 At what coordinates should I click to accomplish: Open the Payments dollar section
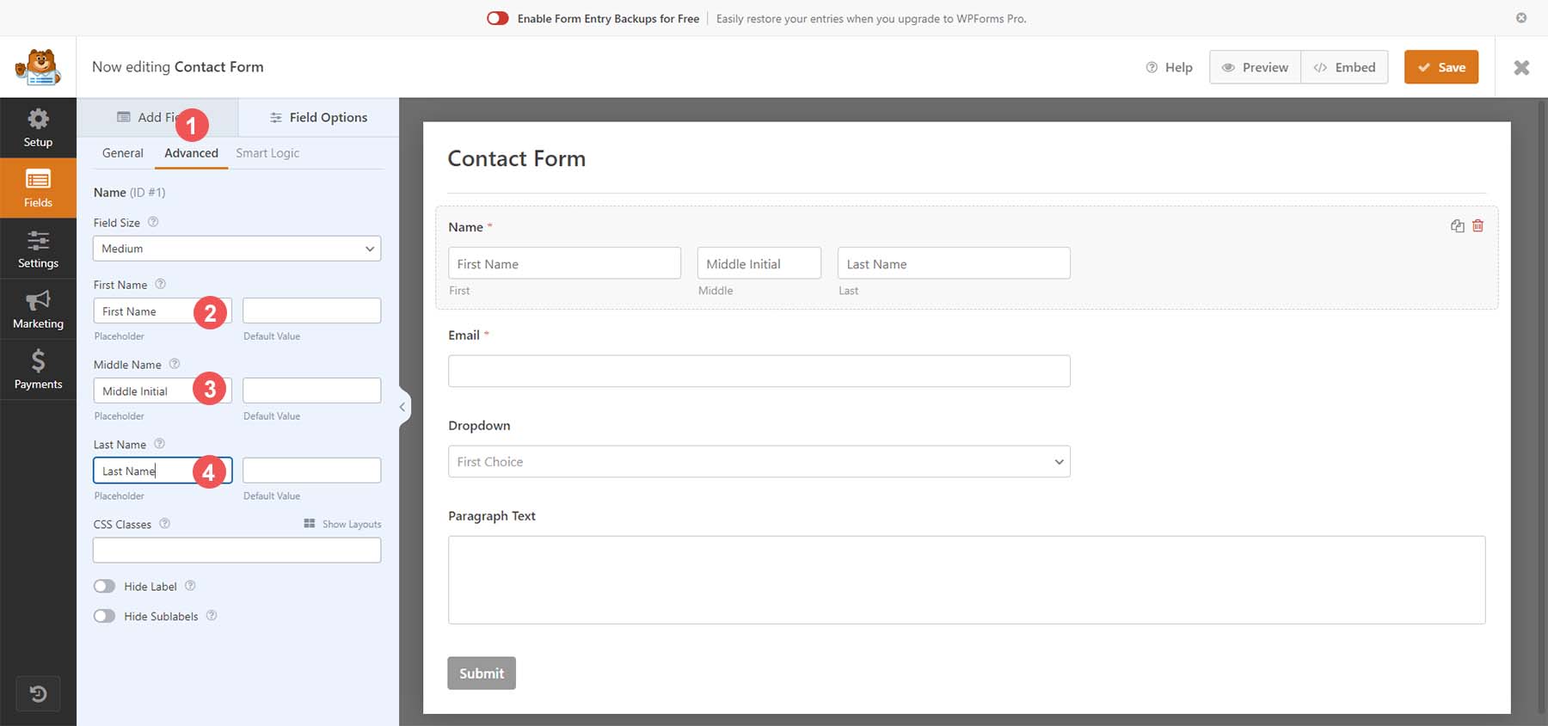coord(38,370)
